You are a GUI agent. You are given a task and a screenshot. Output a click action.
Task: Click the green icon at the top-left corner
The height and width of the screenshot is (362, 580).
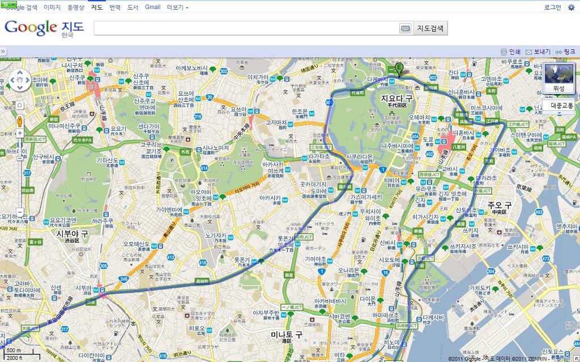coord(8,4)
